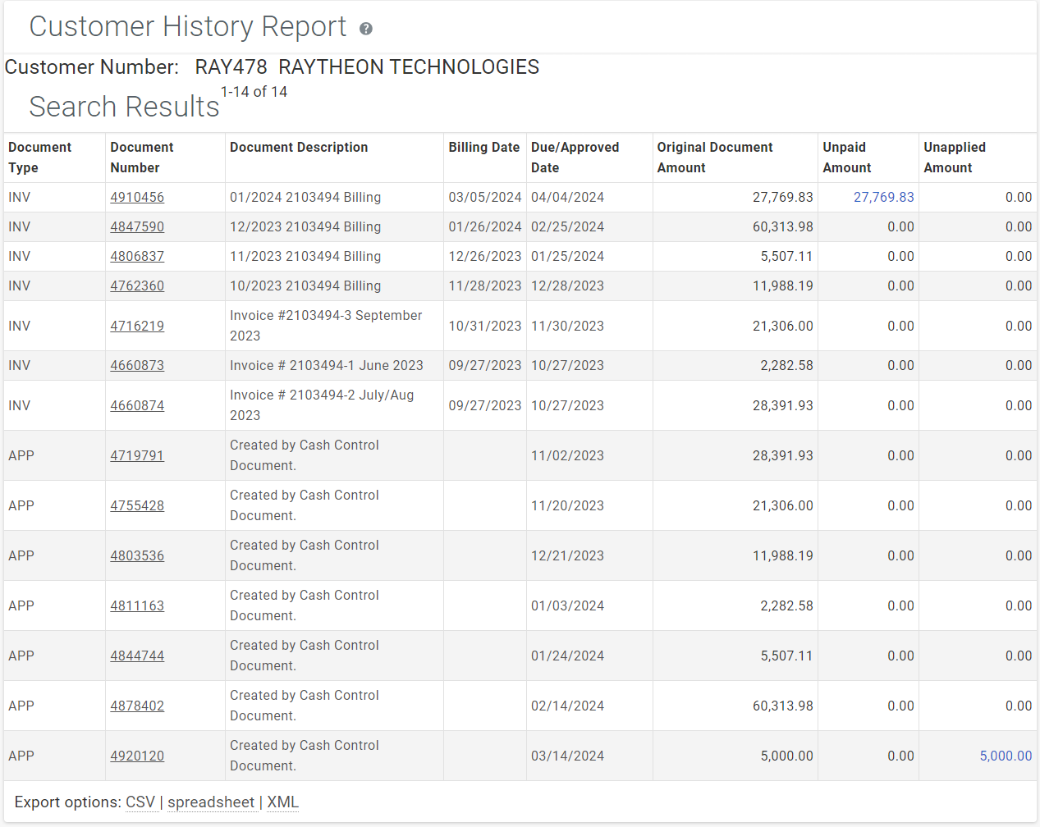Screen dimensions: 1040x827
Task: Open application document 4844744
Action: 137,656
